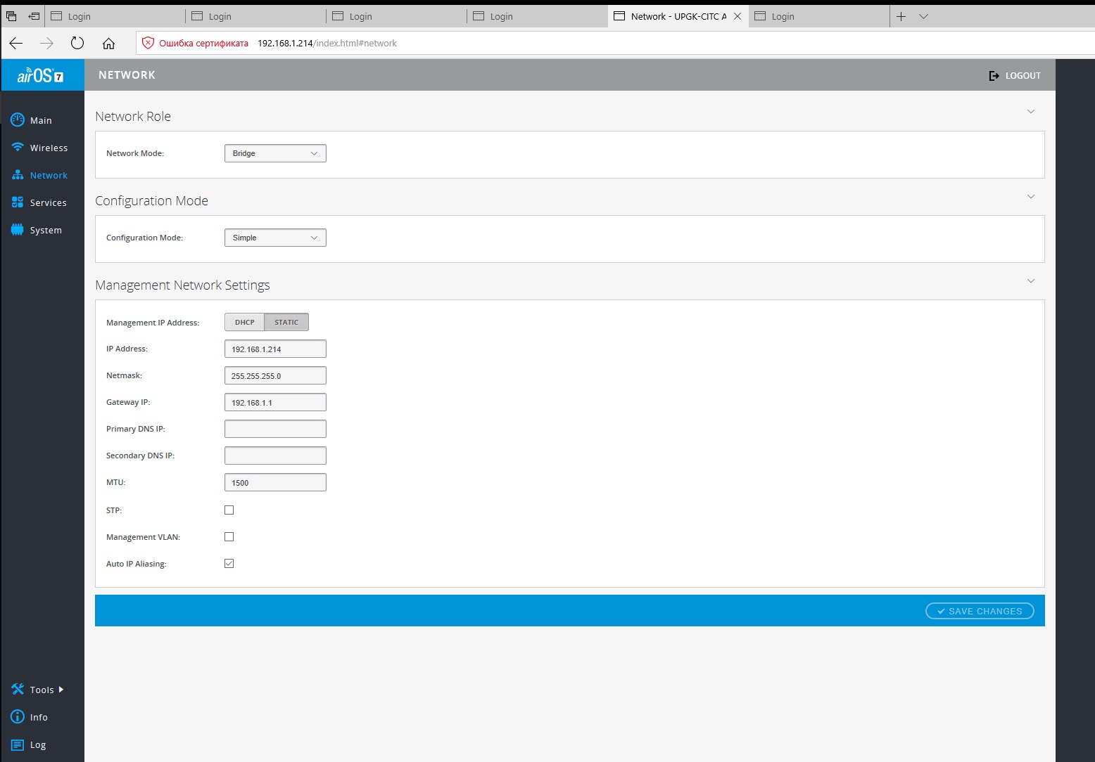Click the Save Changes button

[980, 611]
